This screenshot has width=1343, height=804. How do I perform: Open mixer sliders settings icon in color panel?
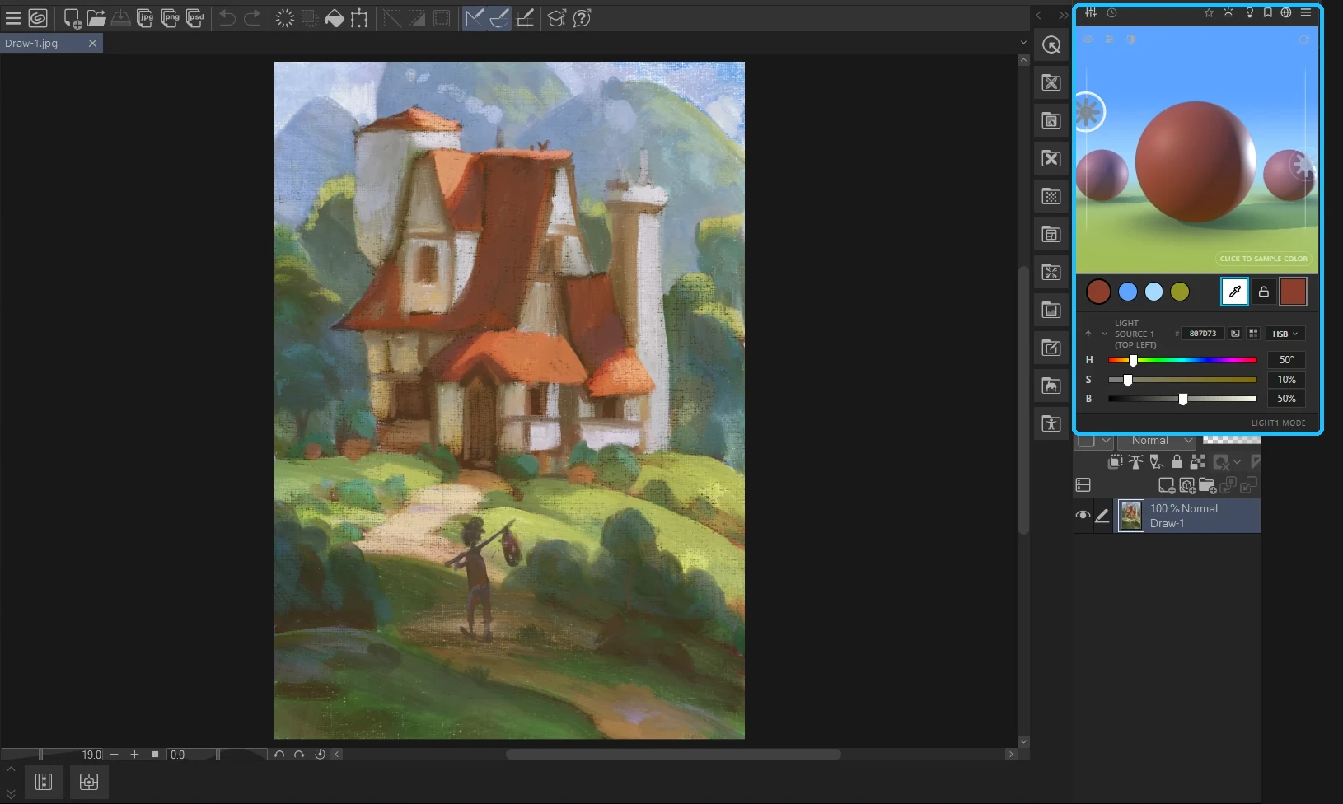pos(1091,12)
